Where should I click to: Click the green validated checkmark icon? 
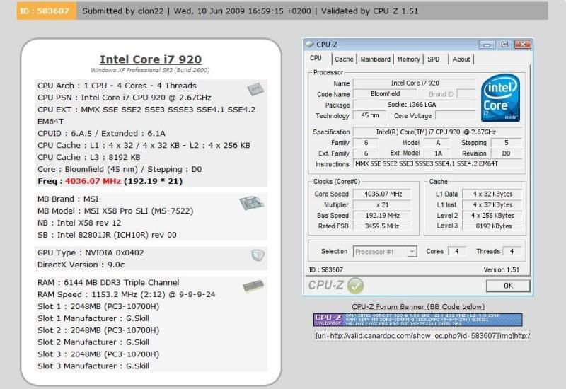click(x=356, y=286)
